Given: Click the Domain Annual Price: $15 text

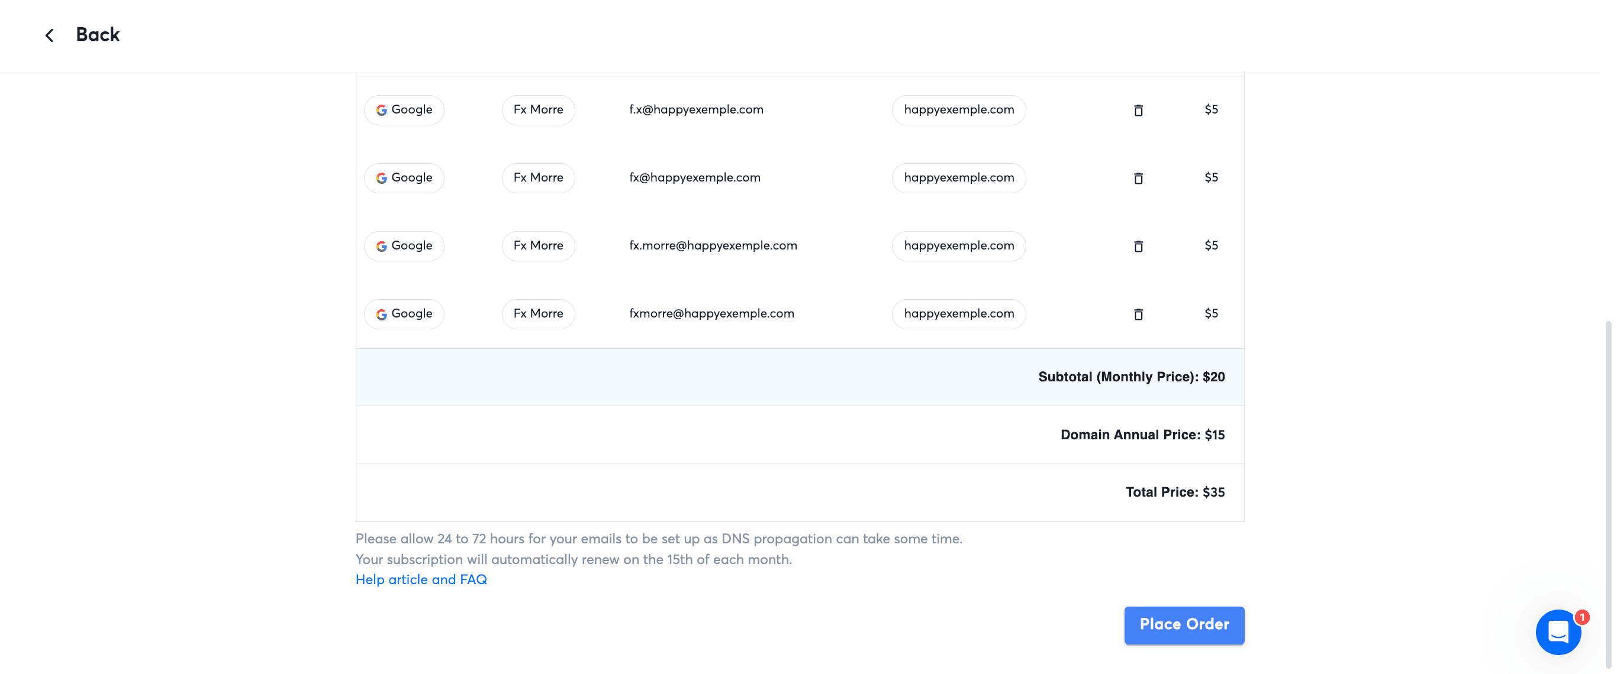Looking at the screenshot, I should coord(1142,435).
